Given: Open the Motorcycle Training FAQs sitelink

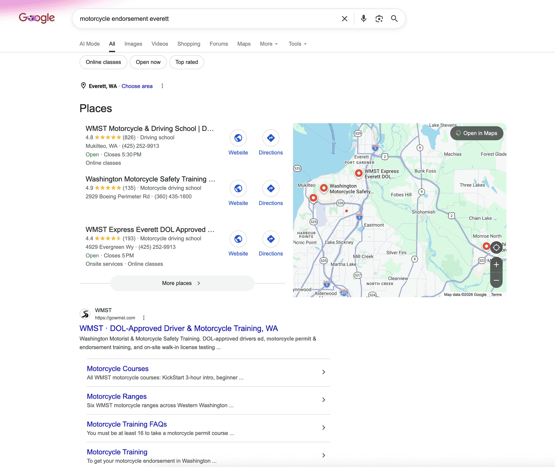Looking at the screenshot, I should tap(127, 424).
